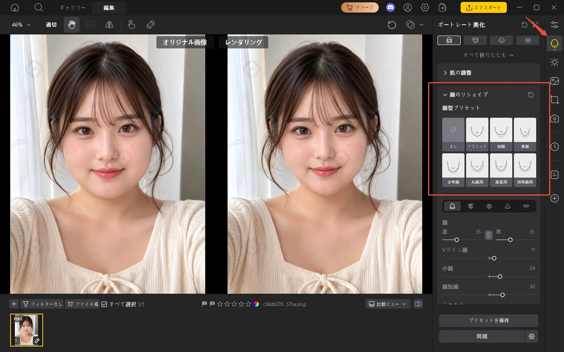Screen dimensions: 564x352
Task: Switch to the eyebrow reshape icon
Action: click(x=471, y=206)
